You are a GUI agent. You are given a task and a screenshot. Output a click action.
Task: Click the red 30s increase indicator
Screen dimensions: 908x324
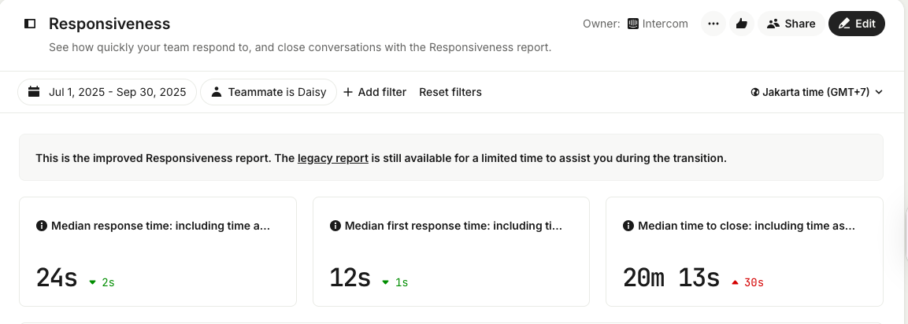(x=748, y=282)
